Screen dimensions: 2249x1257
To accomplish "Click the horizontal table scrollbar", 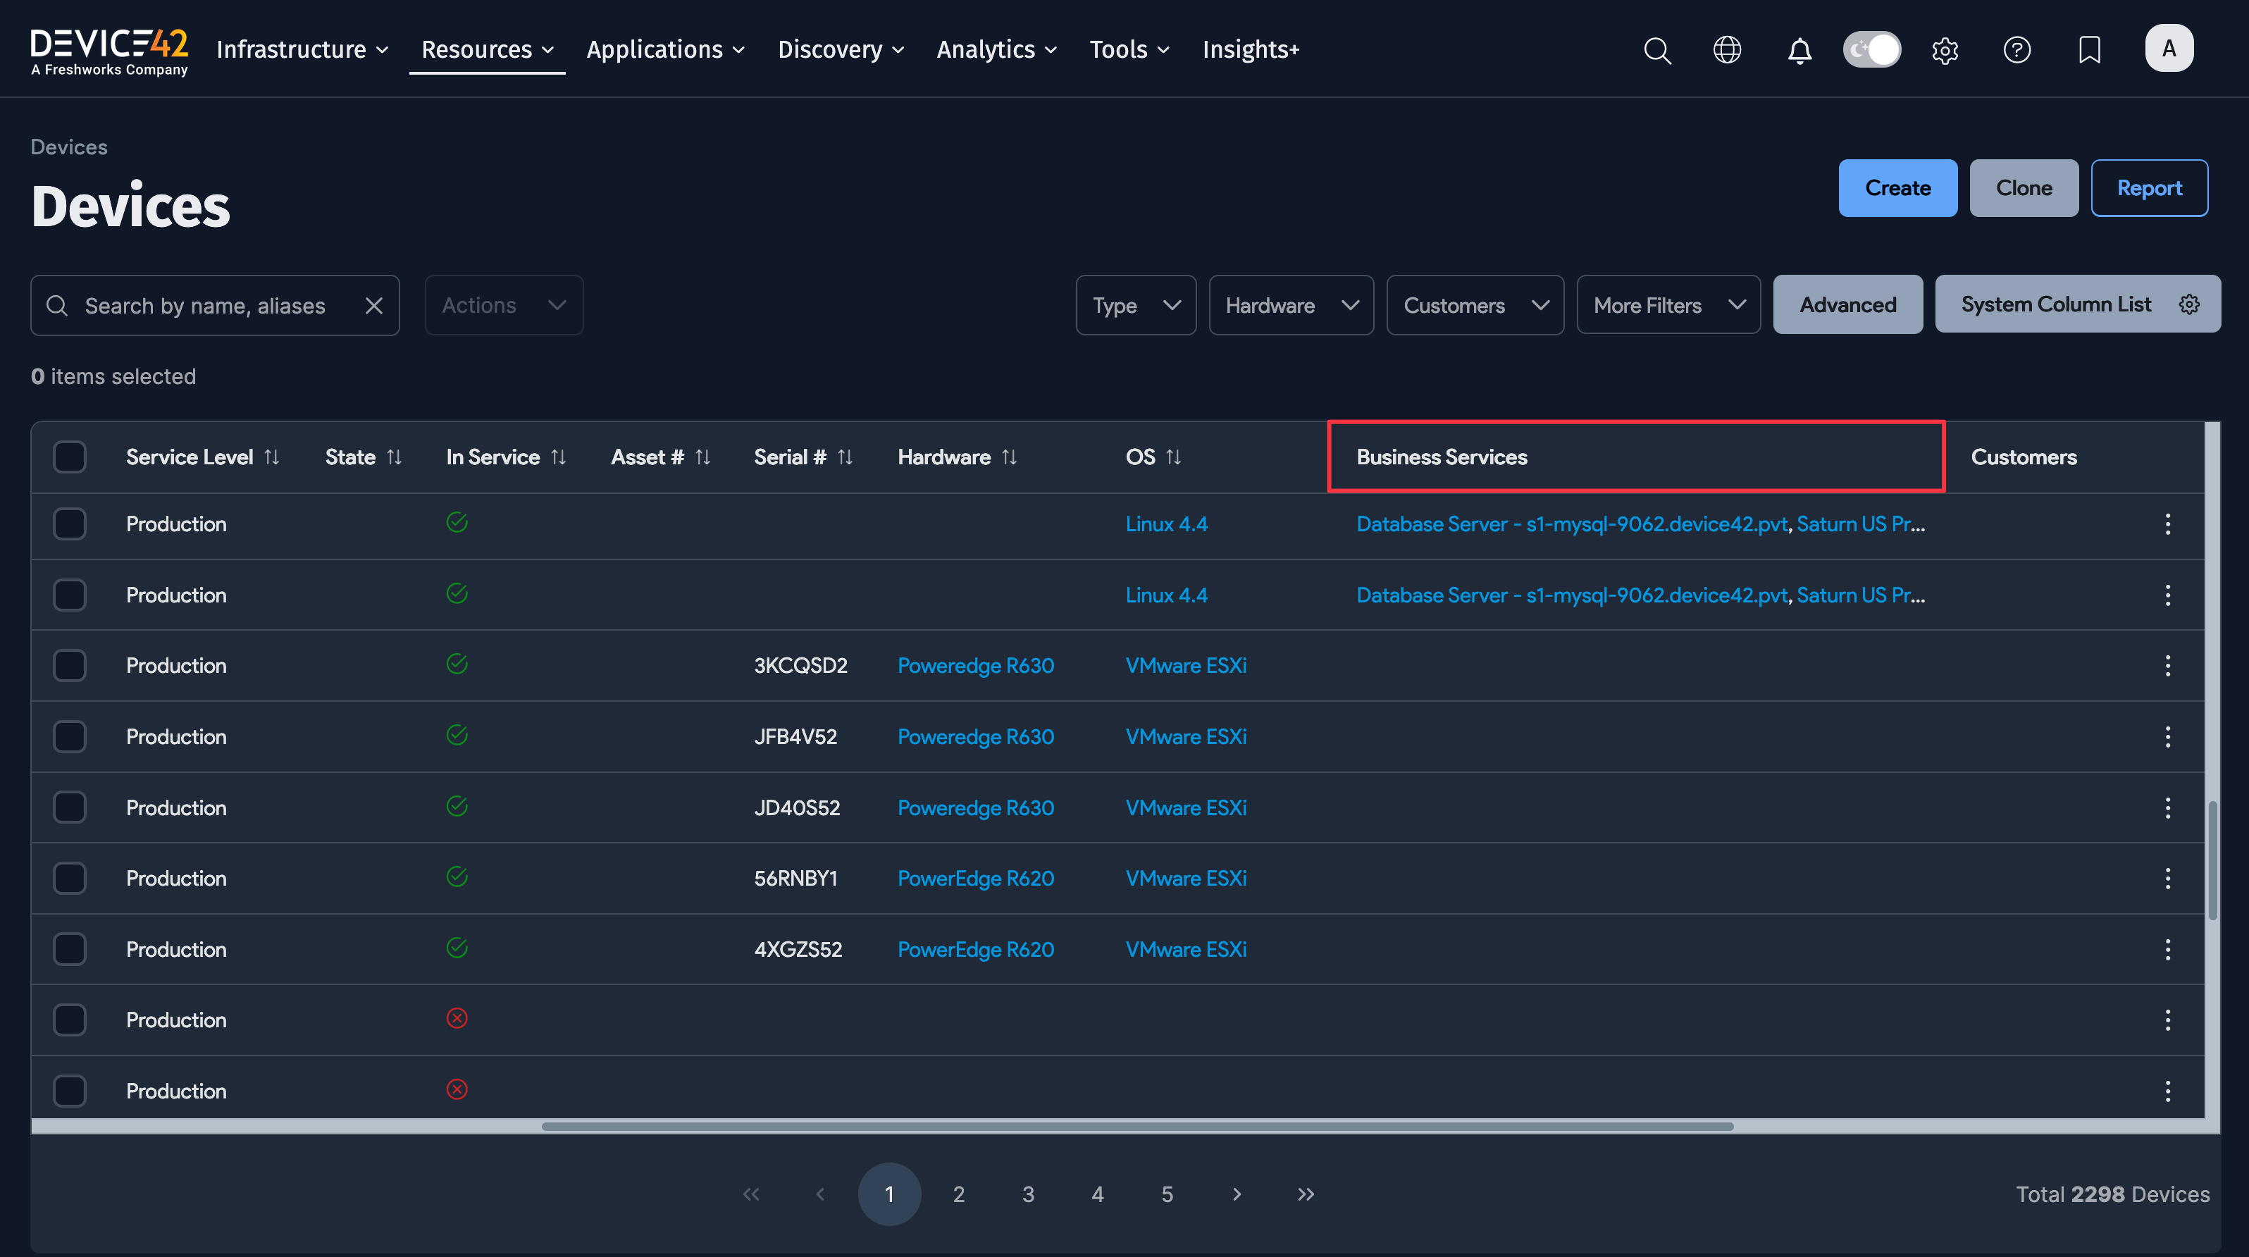I will pos(1136,1126).
